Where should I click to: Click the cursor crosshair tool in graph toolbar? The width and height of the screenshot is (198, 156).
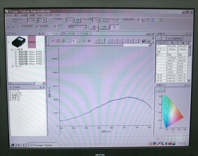pos(53,41)
